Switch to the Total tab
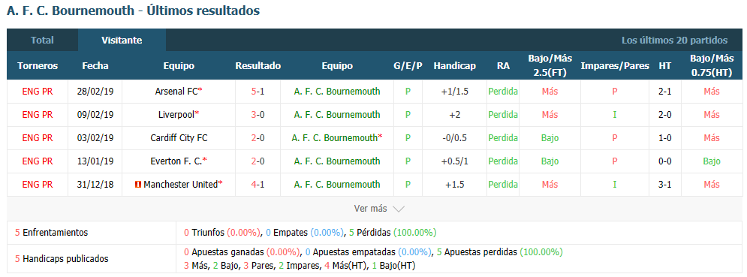This screenshot has height=277, width=747. pyautogui.click(x=42, y=41)
